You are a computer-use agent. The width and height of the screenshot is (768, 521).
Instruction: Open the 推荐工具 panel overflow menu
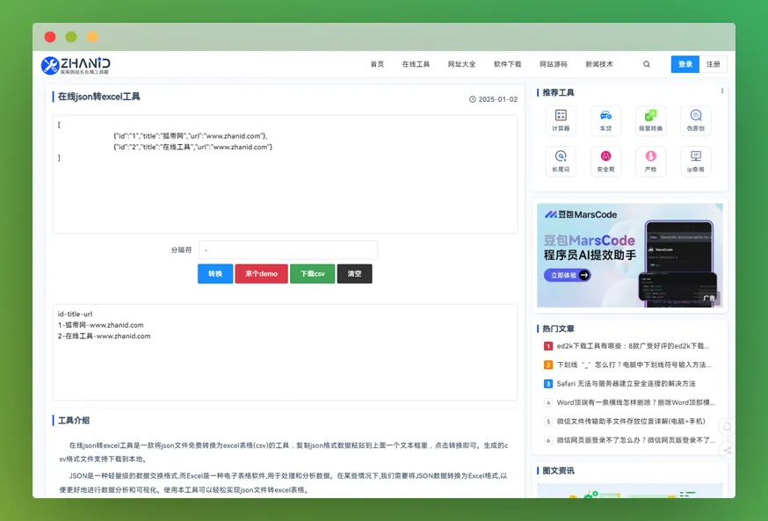coord(723,91)
